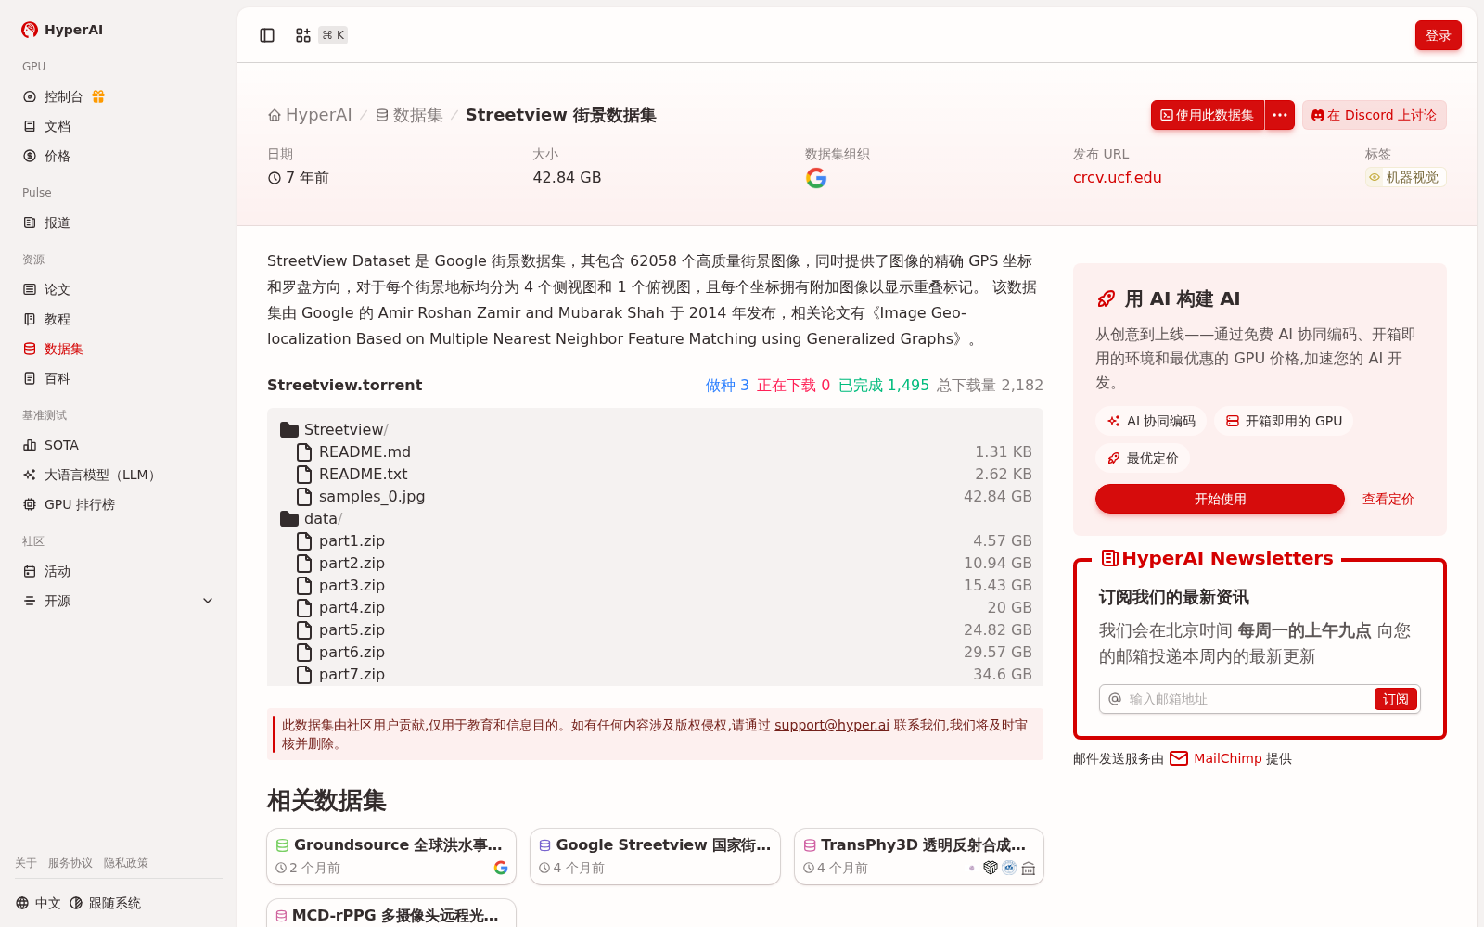
Task: Click samples_0.jpg file name
Action: (x=372, y=496)
